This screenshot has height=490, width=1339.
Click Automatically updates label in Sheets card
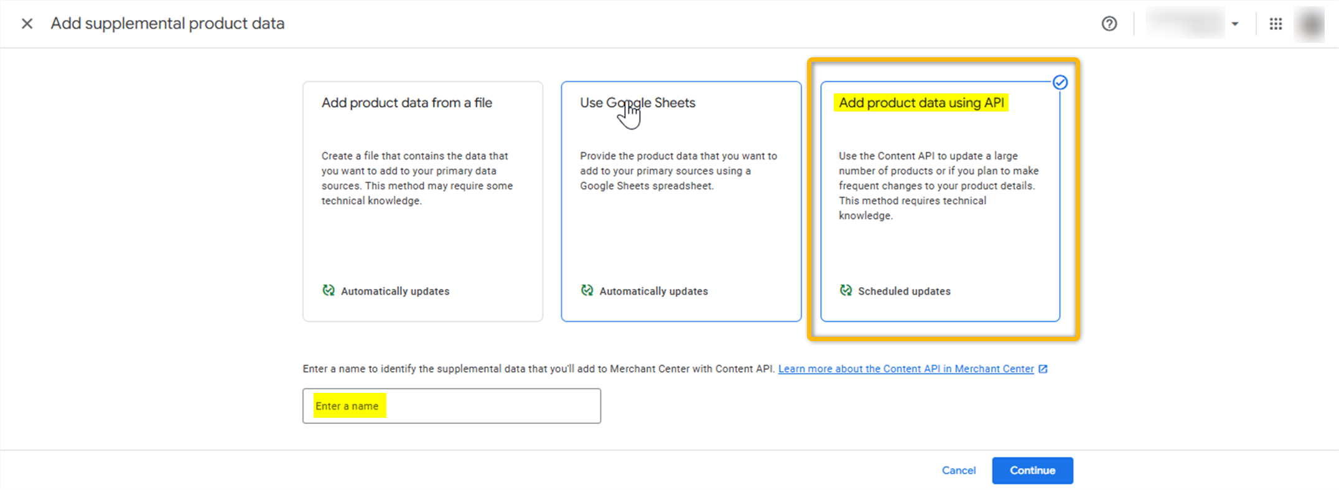click(x=653, y=291)
